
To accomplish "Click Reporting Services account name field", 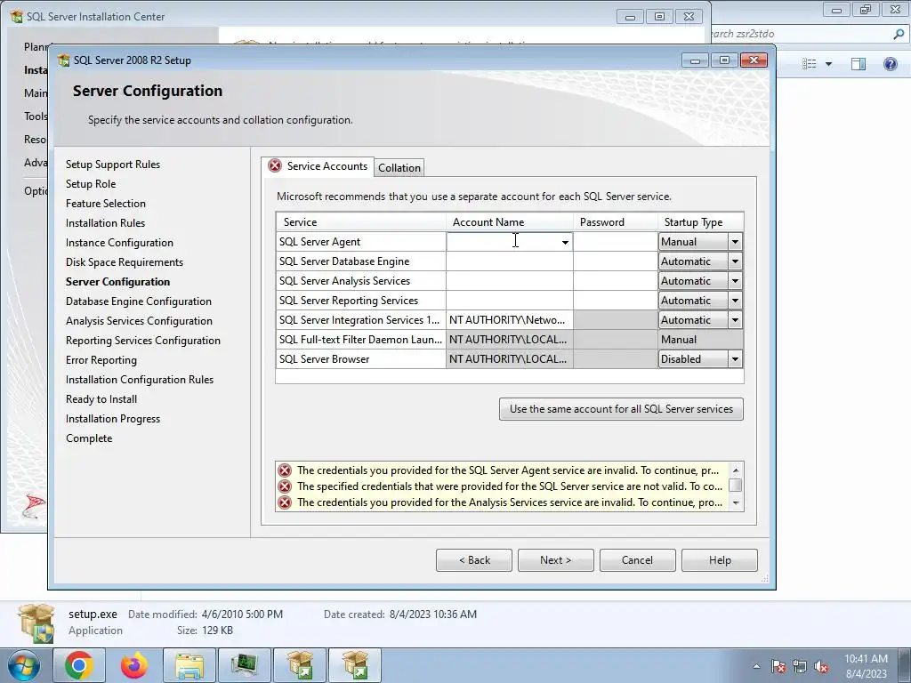I will point(510,301).
